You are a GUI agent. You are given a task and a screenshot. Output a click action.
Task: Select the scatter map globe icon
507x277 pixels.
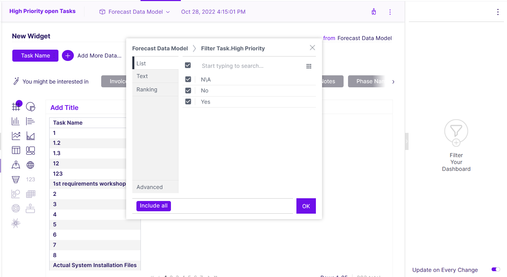[x=30, y=165]
